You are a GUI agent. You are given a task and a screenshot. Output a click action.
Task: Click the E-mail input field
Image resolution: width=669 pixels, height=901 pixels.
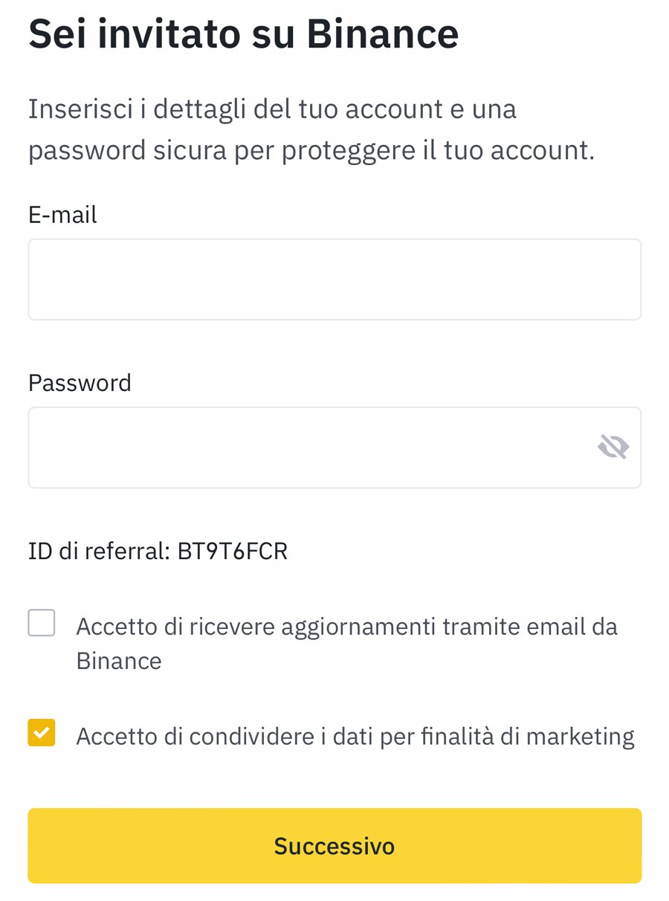(334, 280)
